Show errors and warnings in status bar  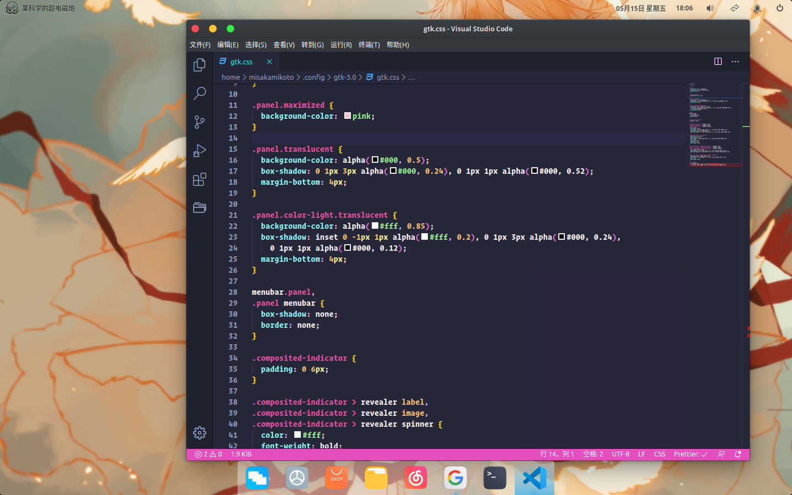tap(208, 454)
